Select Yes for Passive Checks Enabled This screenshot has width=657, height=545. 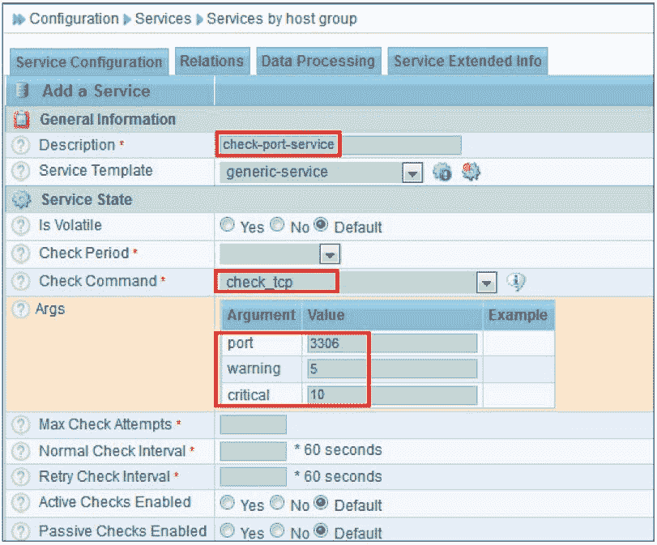coord(228,532)
